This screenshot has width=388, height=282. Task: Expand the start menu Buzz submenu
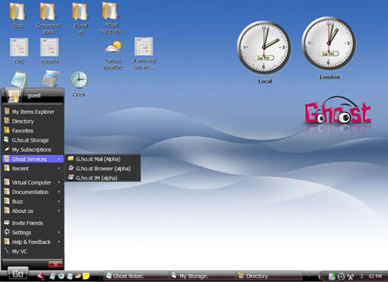(x=33, y=201)
